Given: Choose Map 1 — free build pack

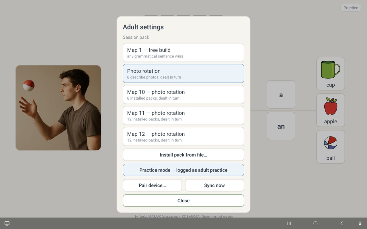Looking at the screenshot, I should coord(183,52).
